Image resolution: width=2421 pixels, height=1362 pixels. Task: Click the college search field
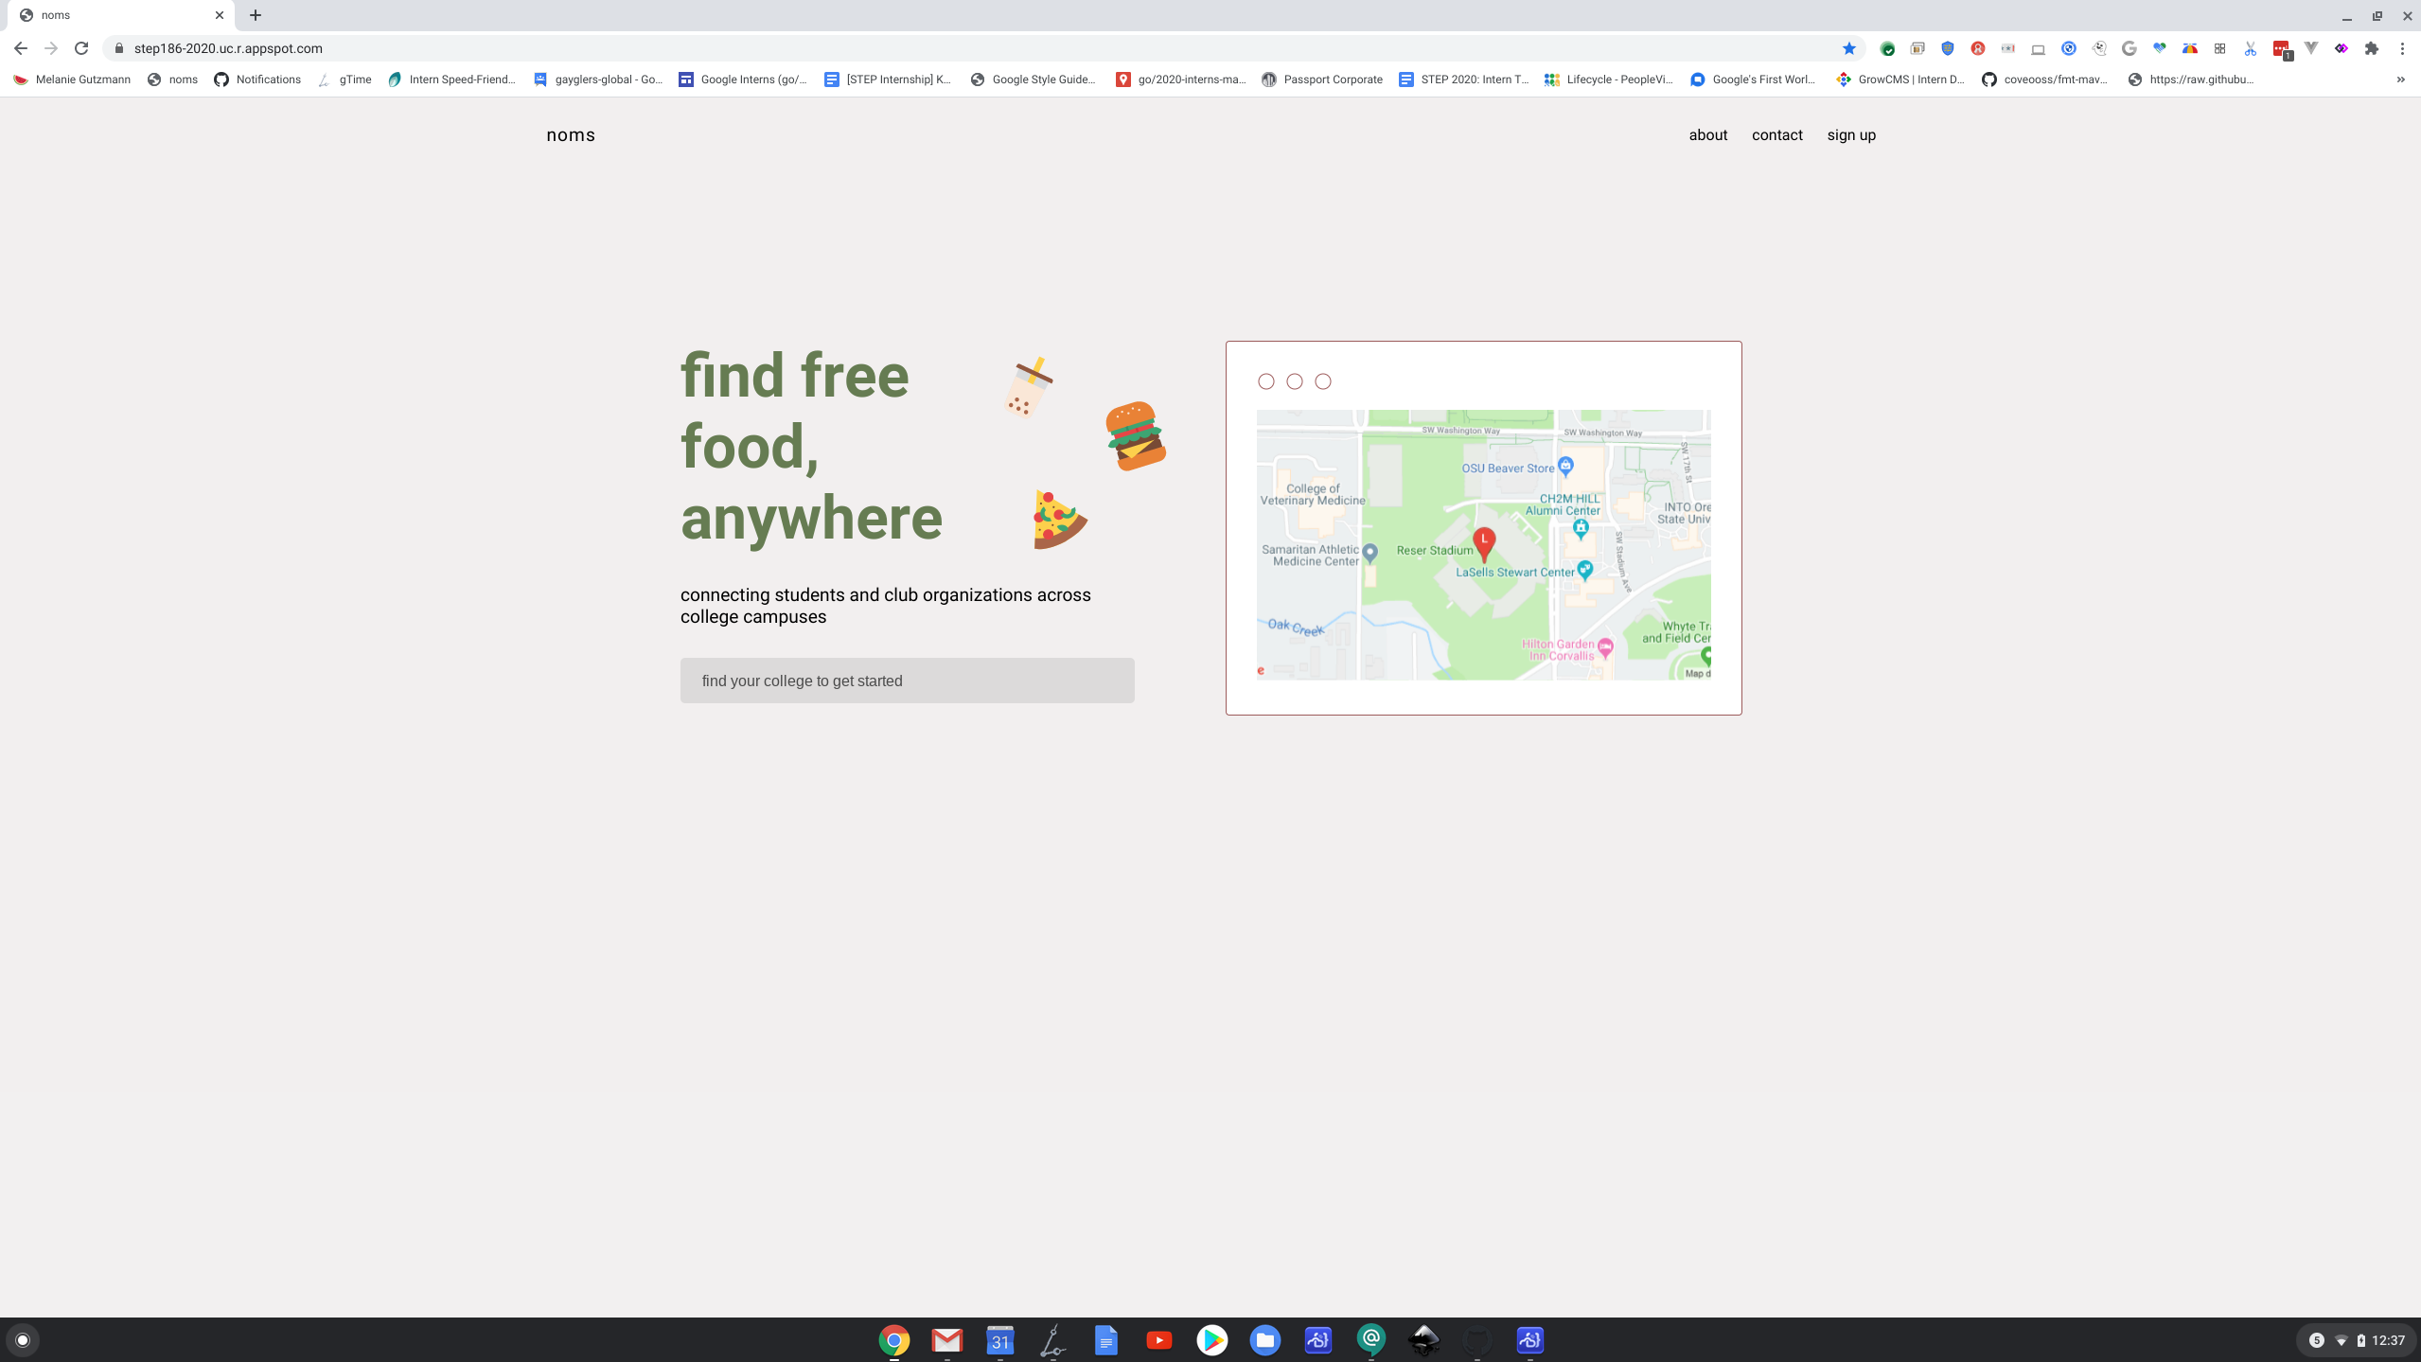pyautogui.click(x=906, y=680)
